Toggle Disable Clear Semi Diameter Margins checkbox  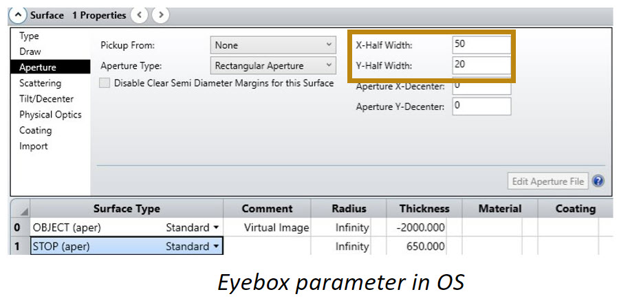click(x=105, y=83)
